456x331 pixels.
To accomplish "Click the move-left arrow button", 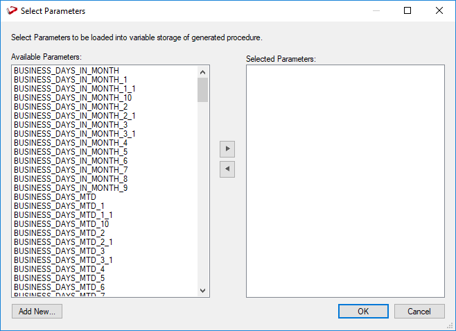I will pyautogui.click(x=227, y=169).
